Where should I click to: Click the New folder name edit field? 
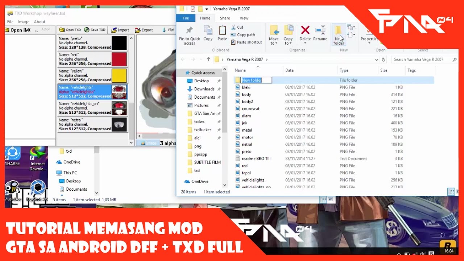click(256, 80)
